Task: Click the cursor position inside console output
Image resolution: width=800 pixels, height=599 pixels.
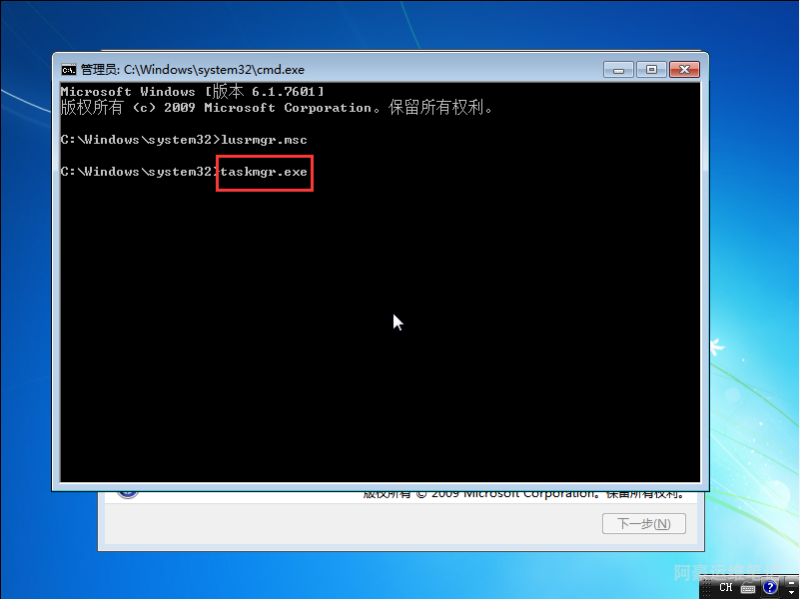Action: coord(396,321)
